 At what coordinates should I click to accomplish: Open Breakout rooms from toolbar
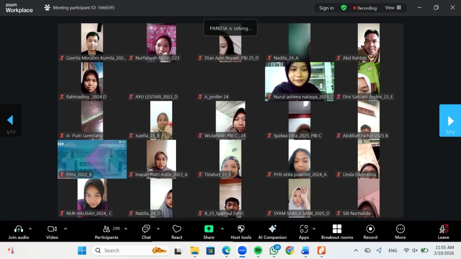(x=337, y=229)
